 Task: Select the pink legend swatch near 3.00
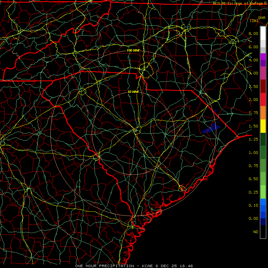coord(263,73)
